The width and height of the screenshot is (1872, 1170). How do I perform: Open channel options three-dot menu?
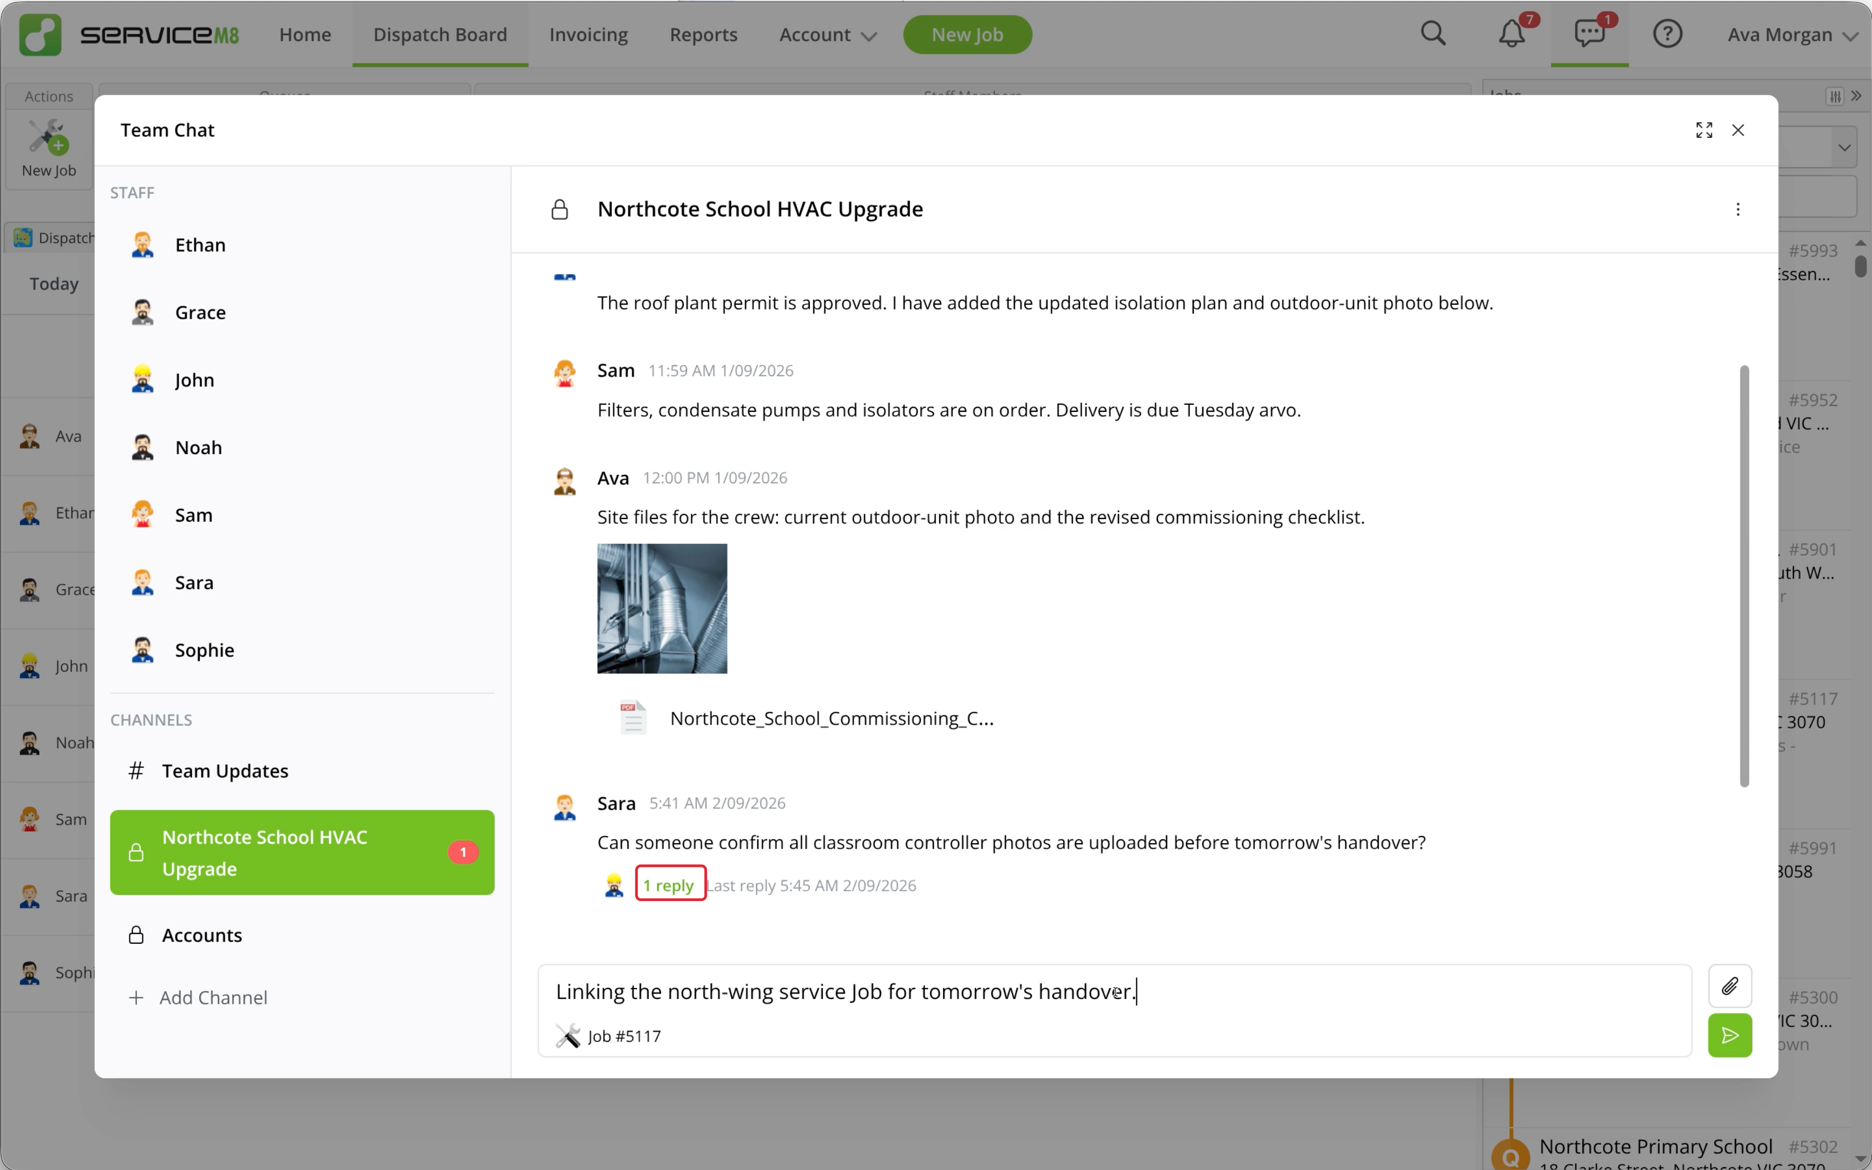click(x=1737, y=210)
